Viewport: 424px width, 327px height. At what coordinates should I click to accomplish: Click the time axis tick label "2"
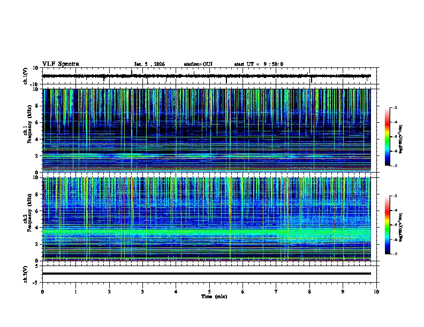coord(109,292)
